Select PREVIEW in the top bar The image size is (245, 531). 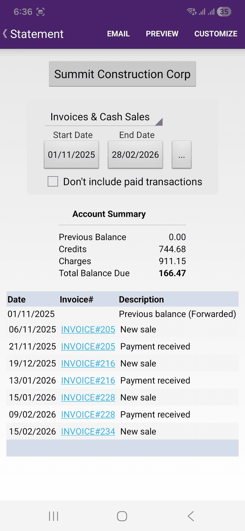point(162,34)
